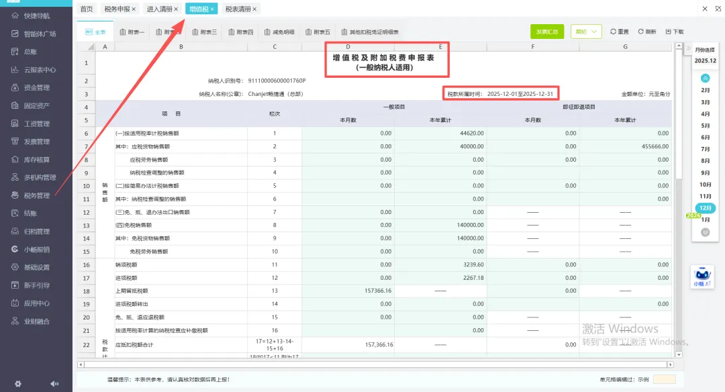Viewport: 725px width, 392px height.
Task: Click the horizontal scrollbar right arrow
Action: pos(670,364)
